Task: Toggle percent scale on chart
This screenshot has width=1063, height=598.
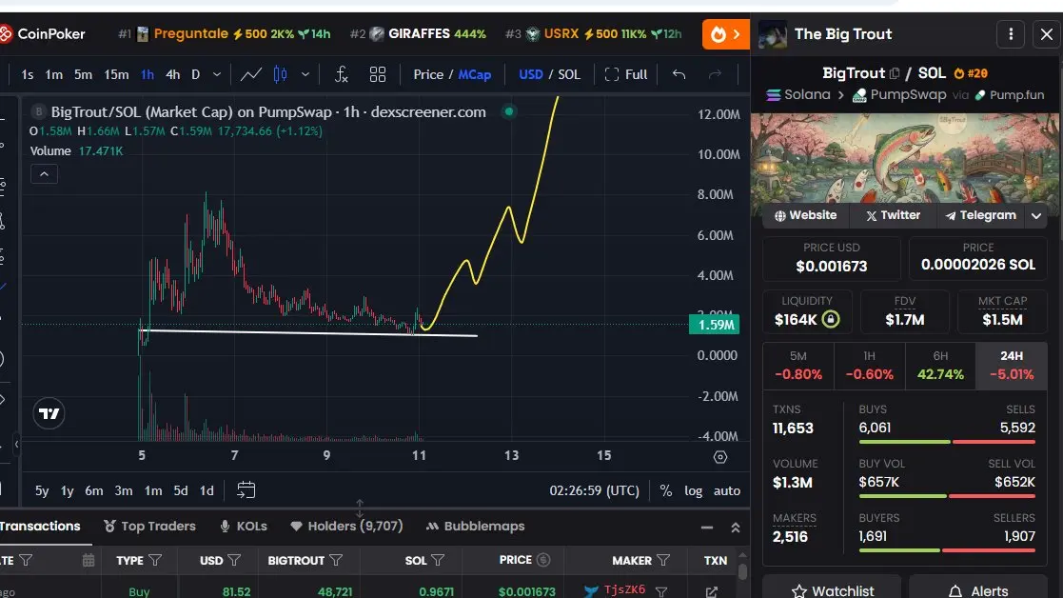Action: [666, 490]
